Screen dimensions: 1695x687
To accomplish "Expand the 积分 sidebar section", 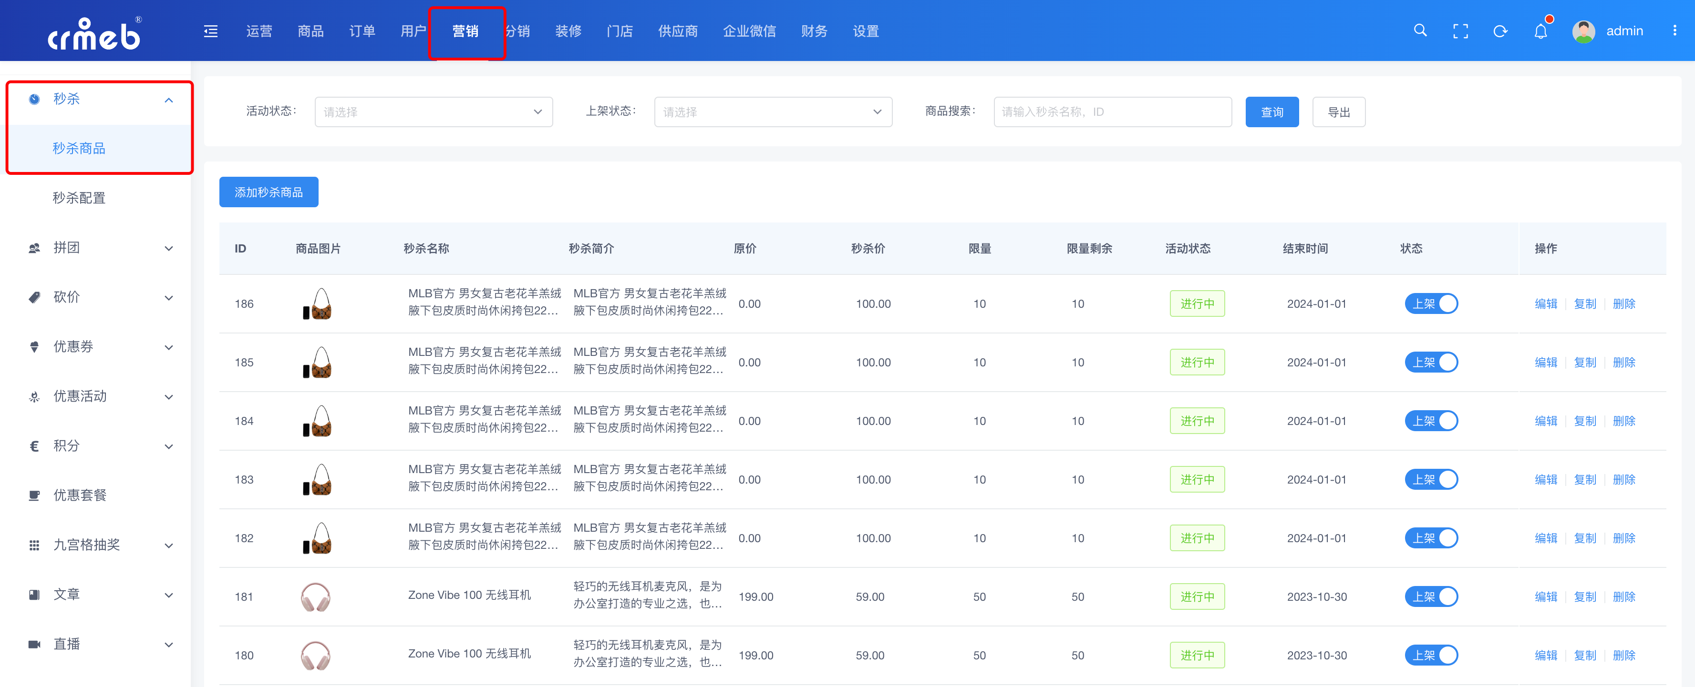I will point(168,447).
